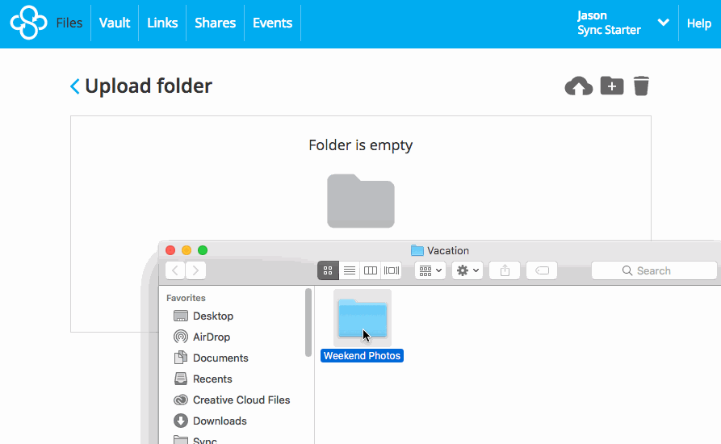Image resolution: width=721 pixels, height=444 pixels.
Task: Open the Jason account dropdown
Action: [x=663, y=23]
